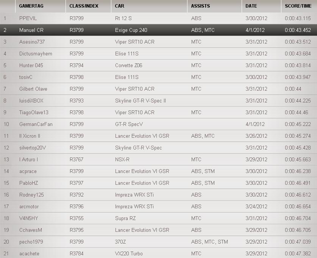Screen dimensions: 317x258
Task: Click the Hunter 045 gamertag
Action: pos(31,65)
